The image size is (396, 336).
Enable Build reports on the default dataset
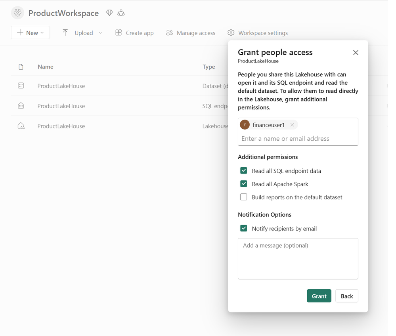coord(244,197)
